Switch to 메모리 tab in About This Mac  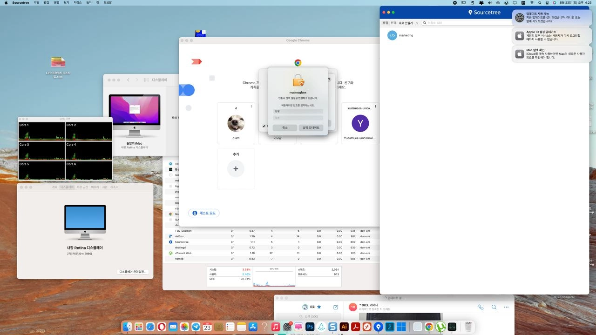point(95,187)
